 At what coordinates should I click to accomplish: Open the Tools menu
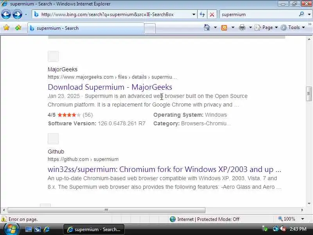293,27
